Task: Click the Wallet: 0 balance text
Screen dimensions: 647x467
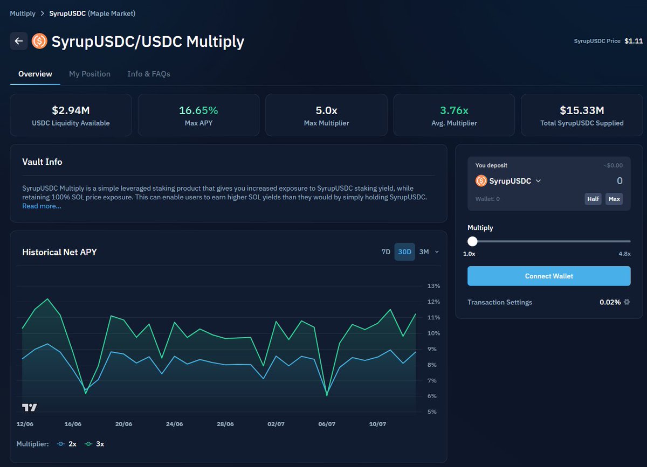Action: coord(487,199)
